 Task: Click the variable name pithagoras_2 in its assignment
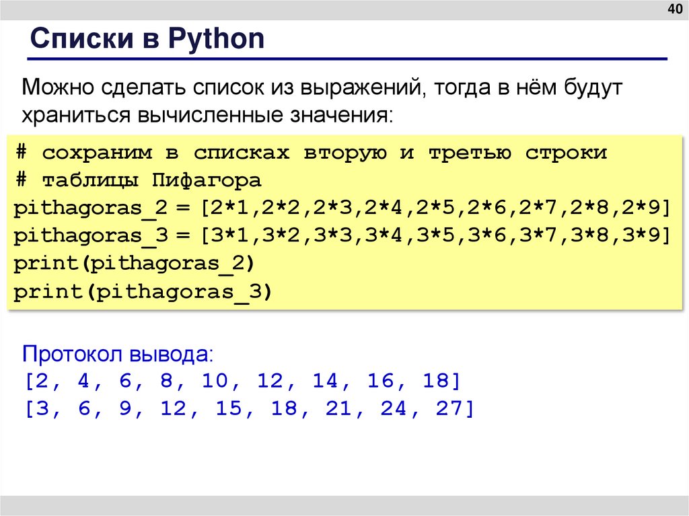click(89, 209)
